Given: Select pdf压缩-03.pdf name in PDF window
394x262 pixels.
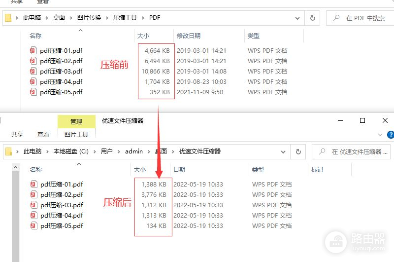Looking at the screenshot, I should tap(61, 71).
